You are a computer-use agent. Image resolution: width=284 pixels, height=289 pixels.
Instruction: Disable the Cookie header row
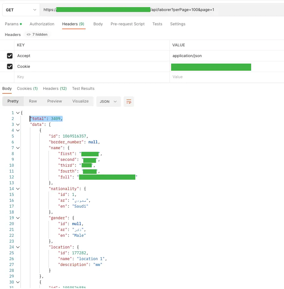click(x=9, y=66)
